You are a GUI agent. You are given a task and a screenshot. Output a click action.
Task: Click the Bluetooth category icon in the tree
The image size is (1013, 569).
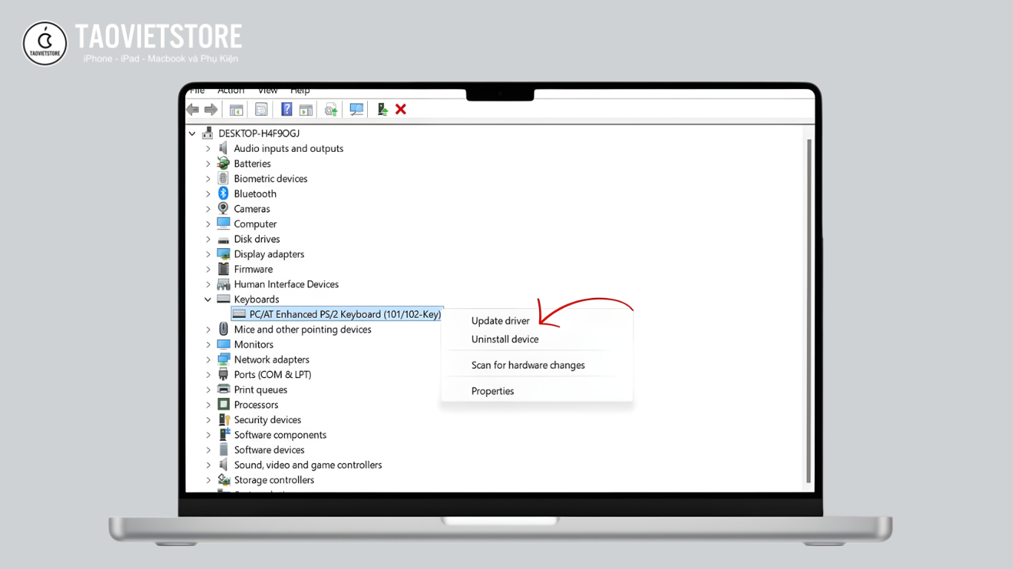(x=223, y=193)
